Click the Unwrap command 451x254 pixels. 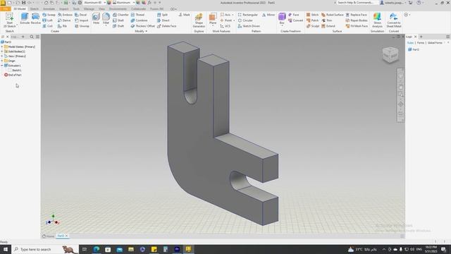pos(82,26)
